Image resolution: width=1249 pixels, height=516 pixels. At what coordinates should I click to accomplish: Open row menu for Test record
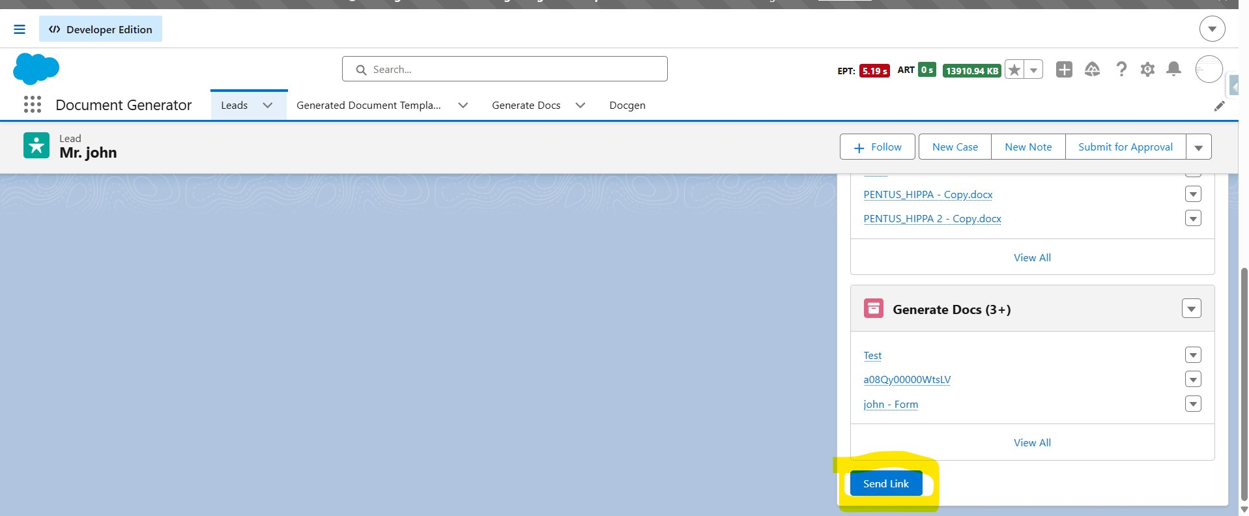(x=1193, y=355)
